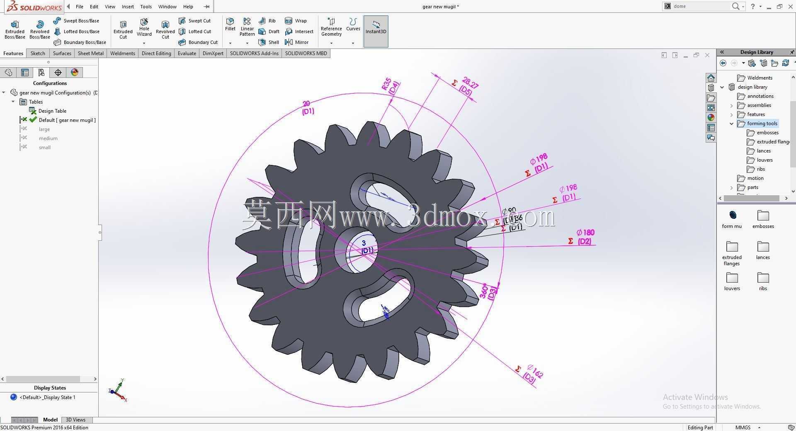Open the 3D Views bottom tab
Image resolution: width=796 pixels, height=431 pixels.
(75, 420)
